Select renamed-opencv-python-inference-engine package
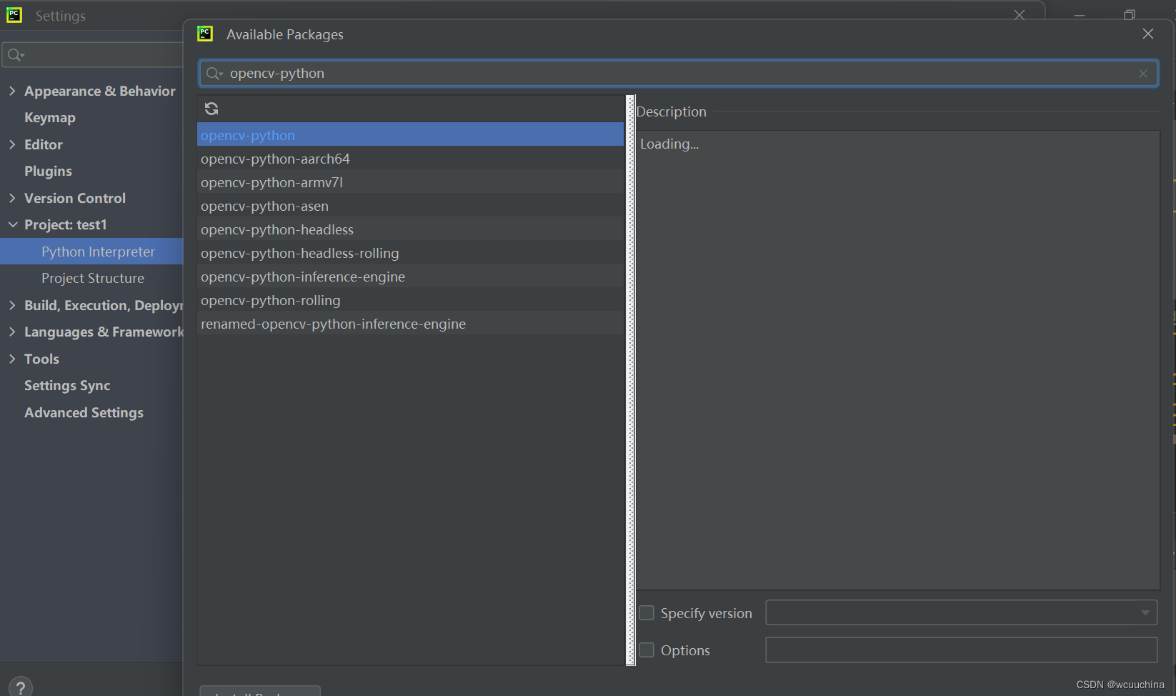The width and height of the screenshot is (1176, 696). click(x=410, y=324)
